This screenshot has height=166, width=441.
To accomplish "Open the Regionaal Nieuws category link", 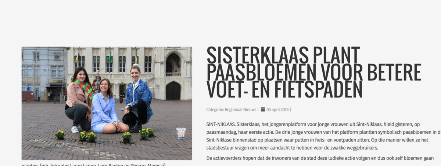I will [241, 109].
